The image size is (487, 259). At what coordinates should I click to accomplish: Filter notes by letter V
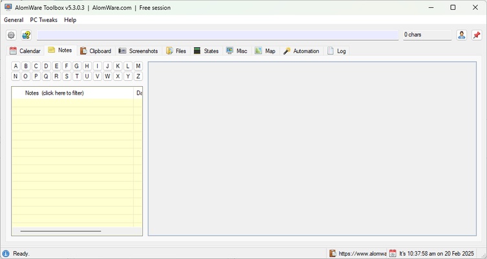97,76
